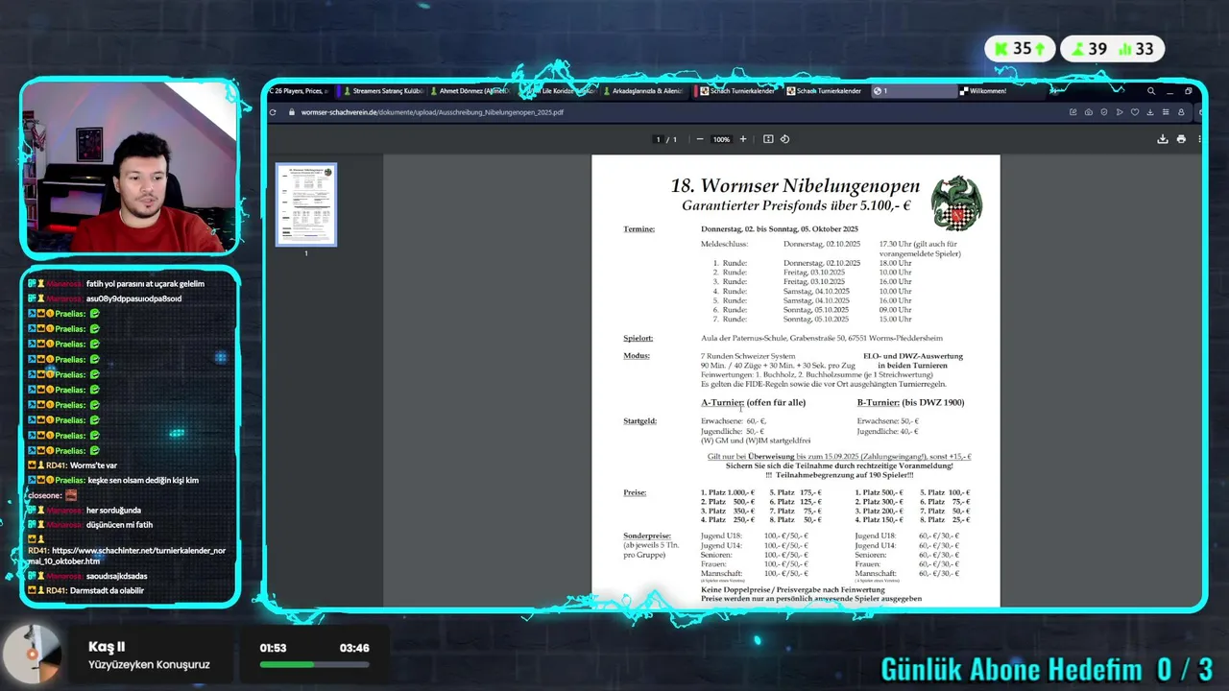Screen dimensions: 1229x691
Task: Click the 01:53 elapsed time
Action: 273,648
